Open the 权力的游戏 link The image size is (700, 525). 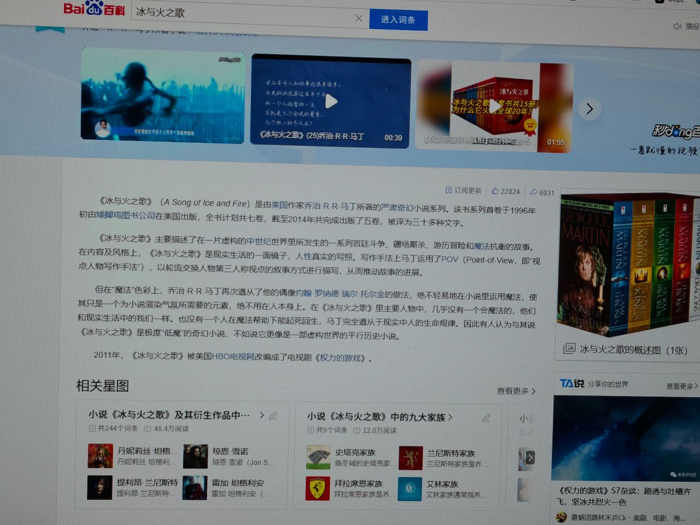(341, 358)
